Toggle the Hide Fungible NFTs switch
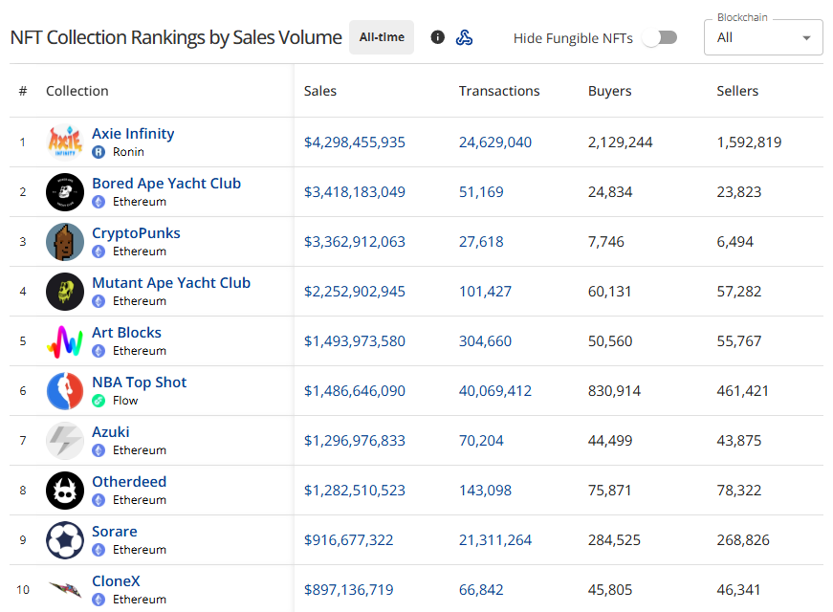 click(x=660, y=37)
